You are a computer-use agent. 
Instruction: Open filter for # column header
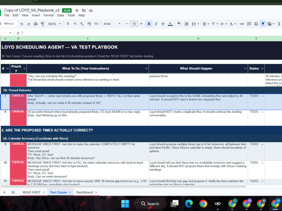[8, 69]
